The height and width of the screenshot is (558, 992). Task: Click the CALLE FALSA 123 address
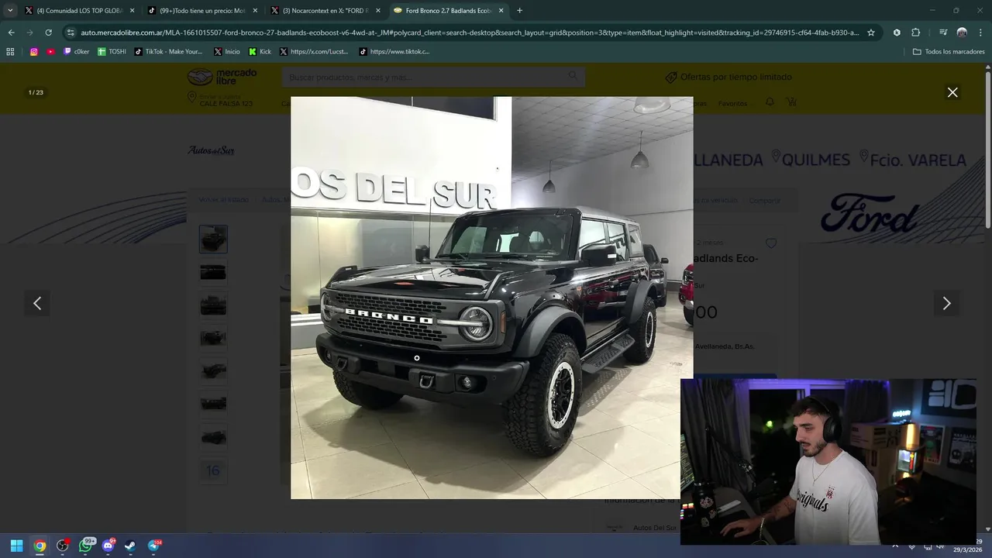pyautogui.click(x=226, y=104)
